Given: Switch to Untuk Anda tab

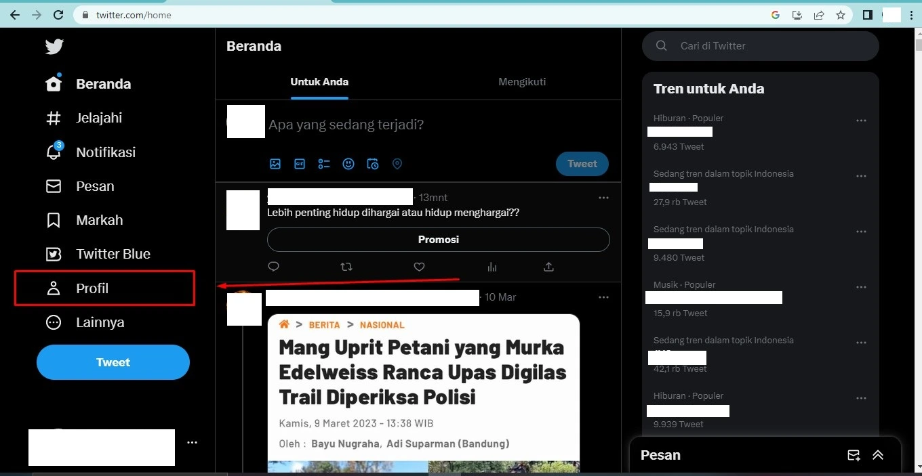Looking at the screenshot, I should pos(319,82).
